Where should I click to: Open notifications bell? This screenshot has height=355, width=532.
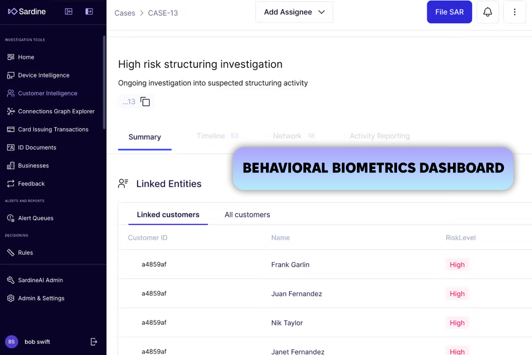pos(487,12)
